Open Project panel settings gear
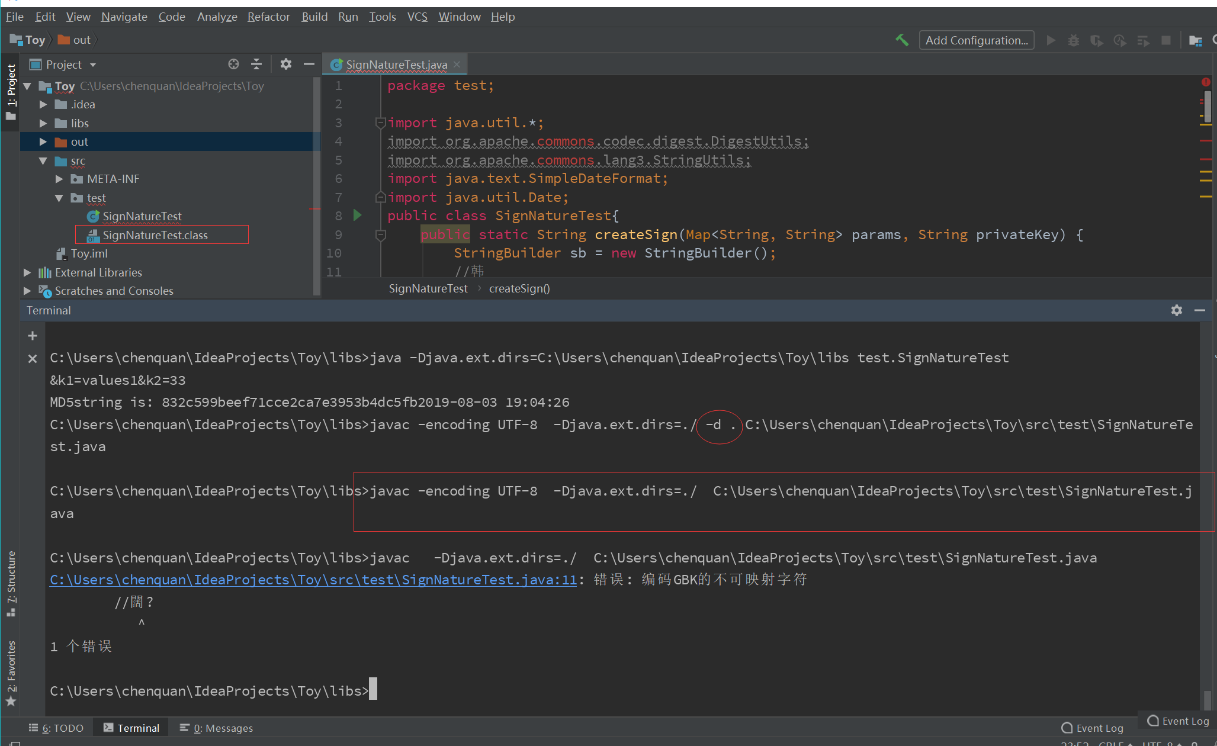The width and height of the screenshot is (1217, 746). click(x=286, y=64)
